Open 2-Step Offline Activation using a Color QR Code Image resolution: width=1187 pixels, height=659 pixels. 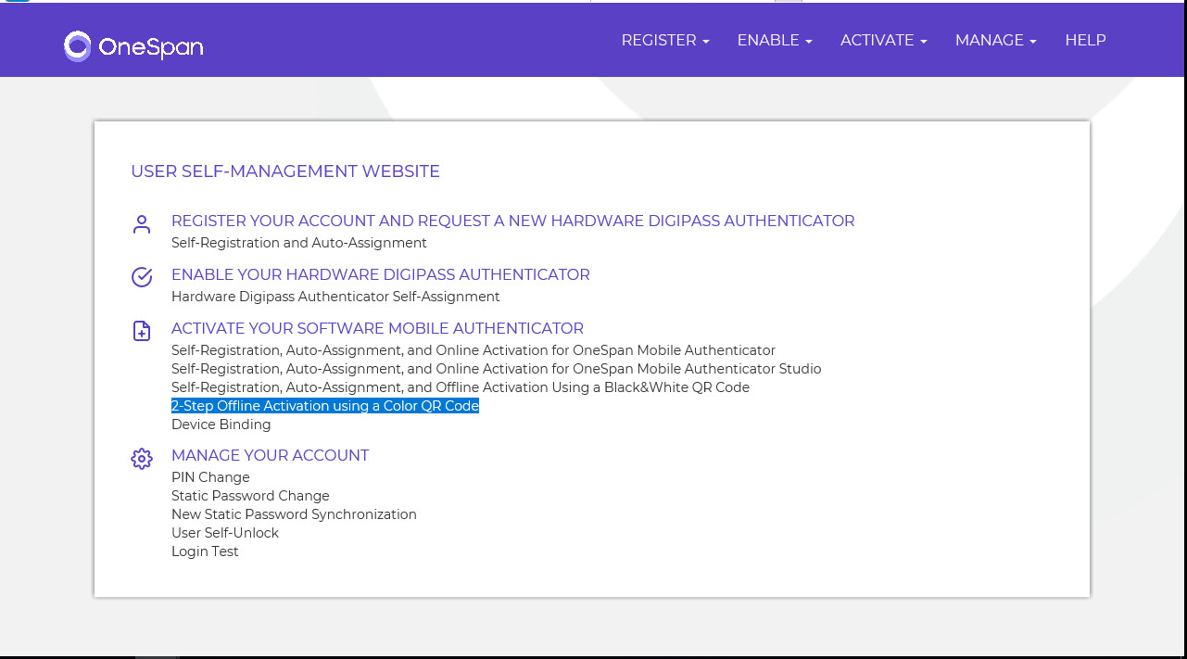325,406
